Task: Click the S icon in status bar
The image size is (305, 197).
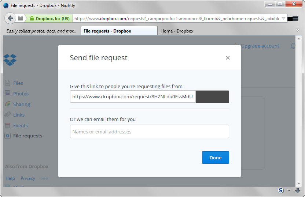Action: (281, 190)
